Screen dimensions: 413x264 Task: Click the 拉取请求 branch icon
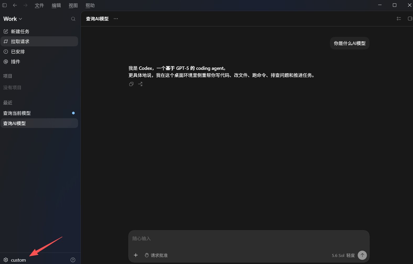tap(6, 41)
